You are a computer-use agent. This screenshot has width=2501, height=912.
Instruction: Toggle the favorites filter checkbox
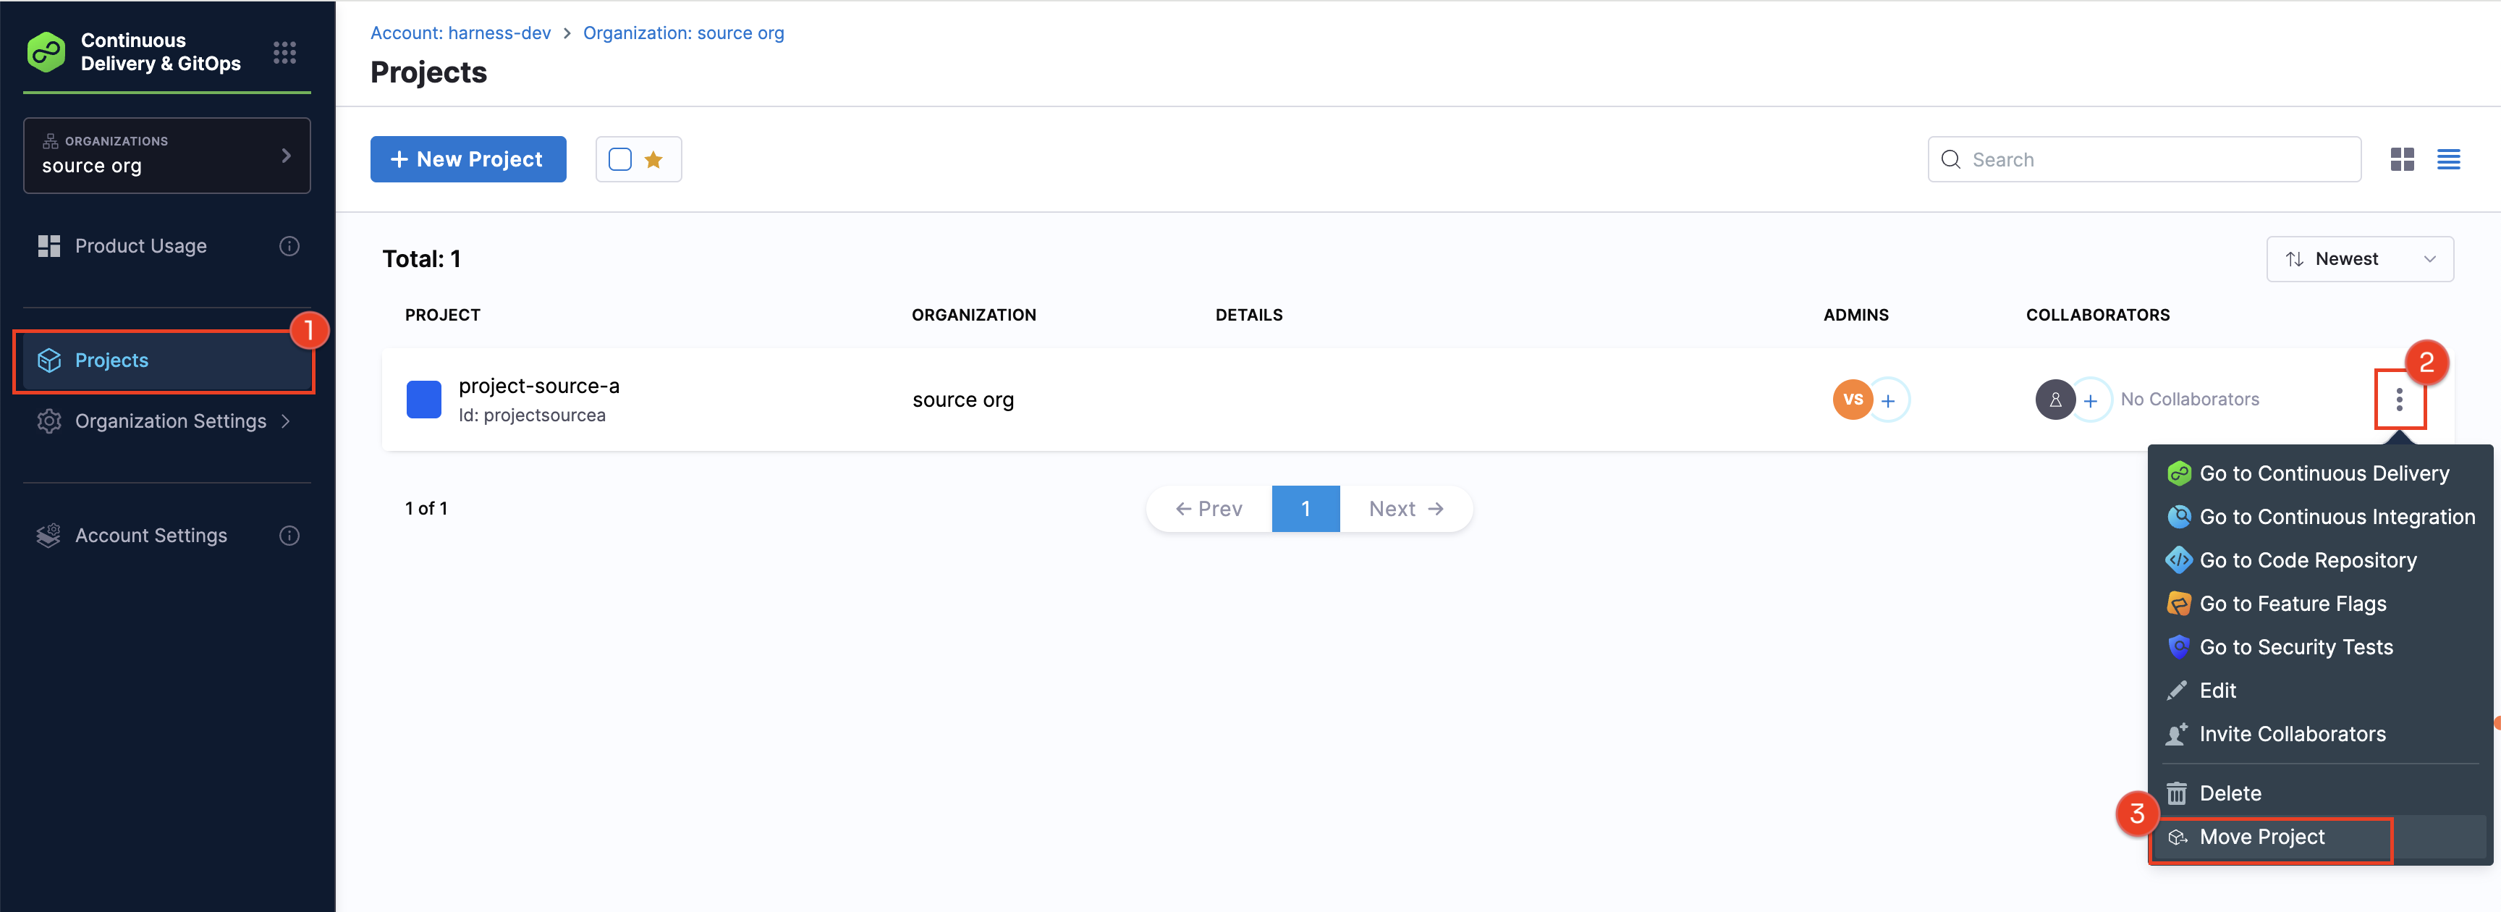tap(620, 159)
